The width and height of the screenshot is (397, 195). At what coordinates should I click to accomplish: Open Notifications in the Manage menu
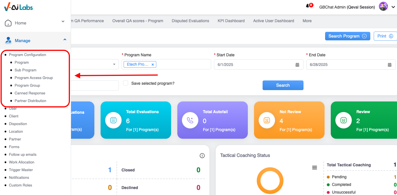19,178
